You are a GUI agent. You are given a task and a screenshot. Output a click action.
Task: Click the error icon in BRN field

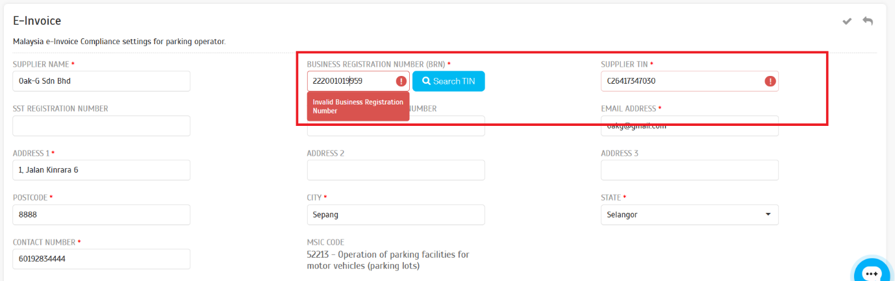[401, 81]
